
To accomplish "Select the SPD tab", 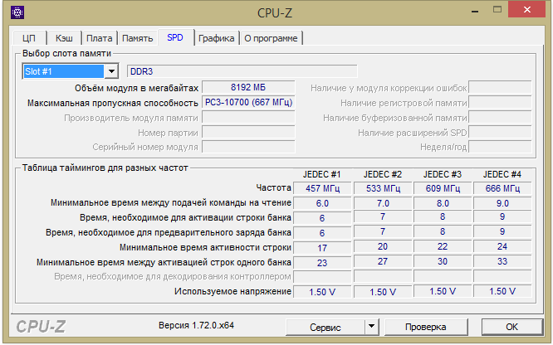I will pos(175,37).
